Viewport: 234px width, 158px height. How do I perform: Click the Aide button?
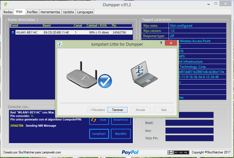(x=164, y=110)
